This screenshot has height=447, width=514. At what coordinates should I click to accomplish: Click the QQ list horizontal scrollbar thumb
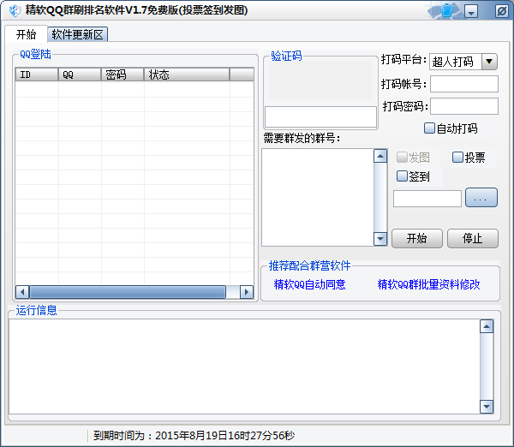pyautogui.click(x=128, y=292)
